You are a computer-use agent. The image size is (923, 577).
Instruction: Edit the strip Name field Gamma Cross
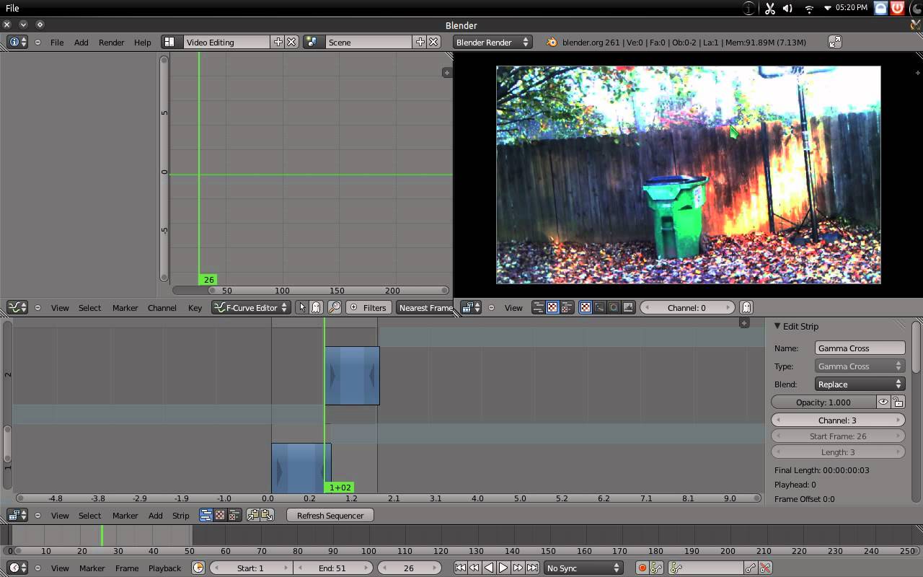(860, 348)
